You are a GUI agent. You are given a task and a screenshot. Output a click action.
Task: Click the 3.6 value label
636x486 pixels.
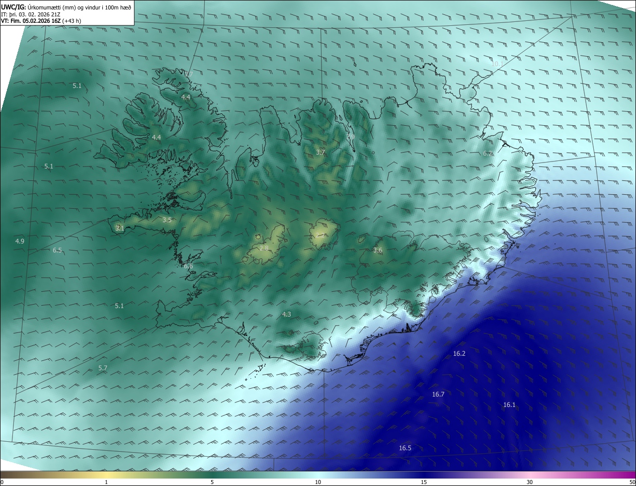378,250
